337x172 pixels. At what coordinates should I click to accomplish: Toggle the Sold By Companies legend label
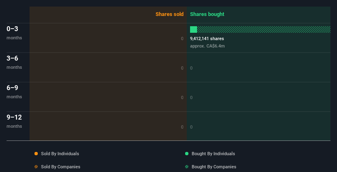60,167
